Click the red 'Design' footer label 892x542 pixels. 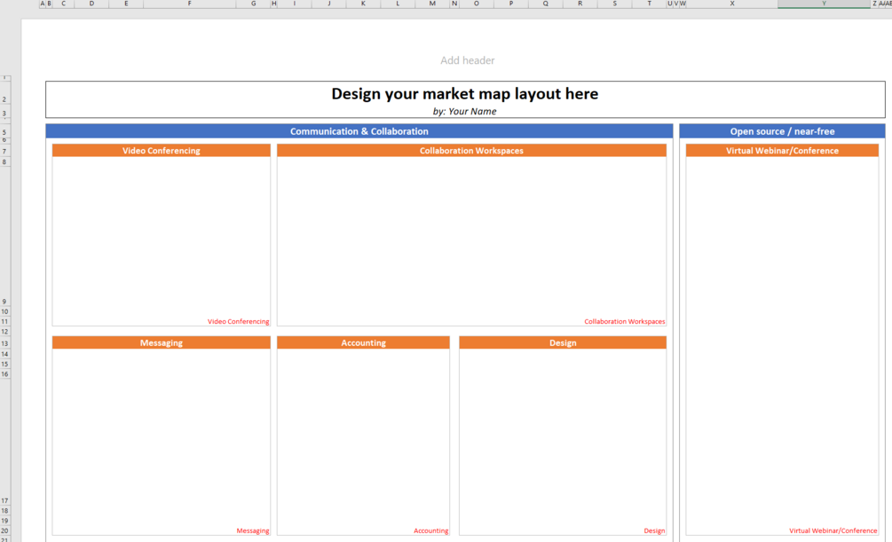[x=654, y=530]
